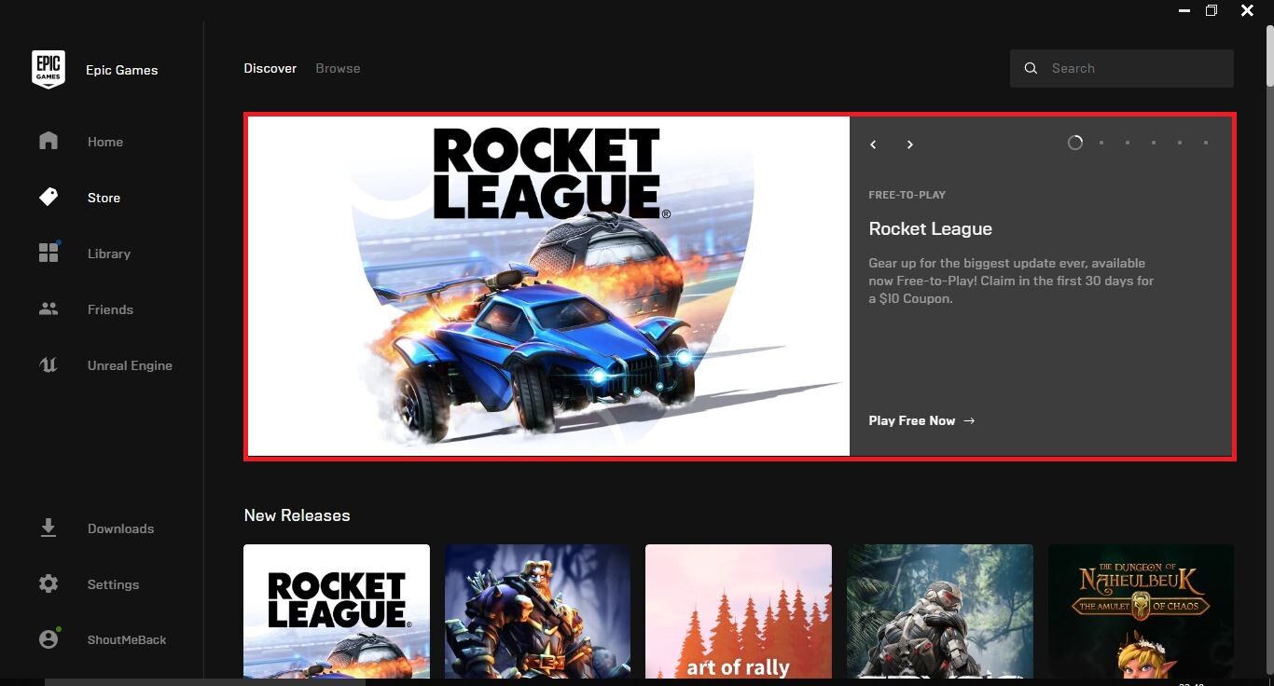Click the FREE-TO-PLAY label
The width and height of the screenshot is (1274, 686).
pos(907,195)
